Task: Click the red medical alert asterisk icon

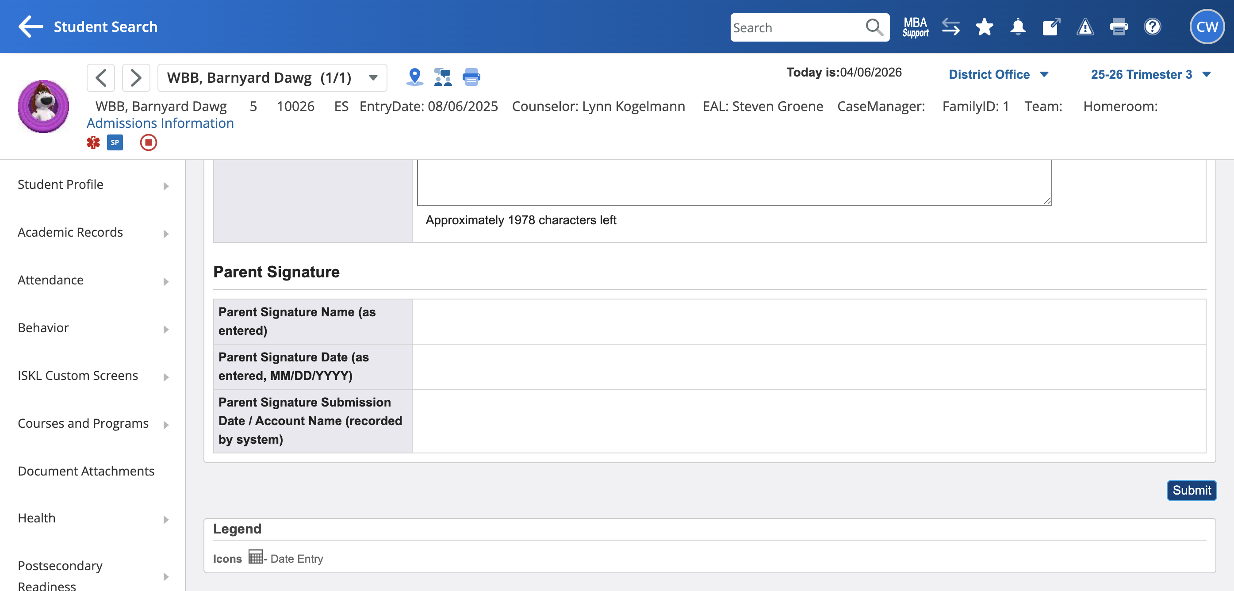Action: coord(93,142)
